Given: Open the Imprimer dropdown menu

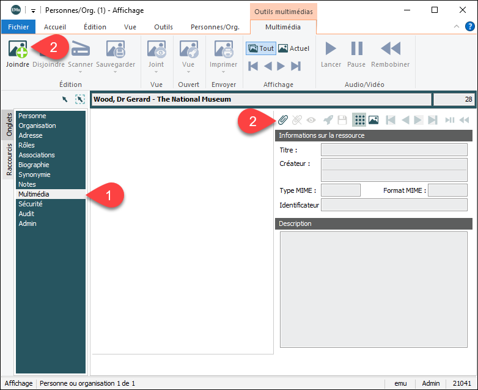Looking at the screenshot, I should (223, 72).
